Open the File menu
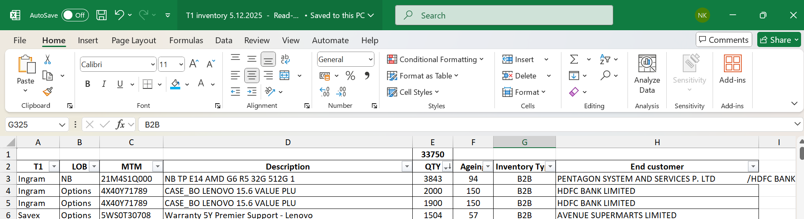804x219 pixels. 20,40
